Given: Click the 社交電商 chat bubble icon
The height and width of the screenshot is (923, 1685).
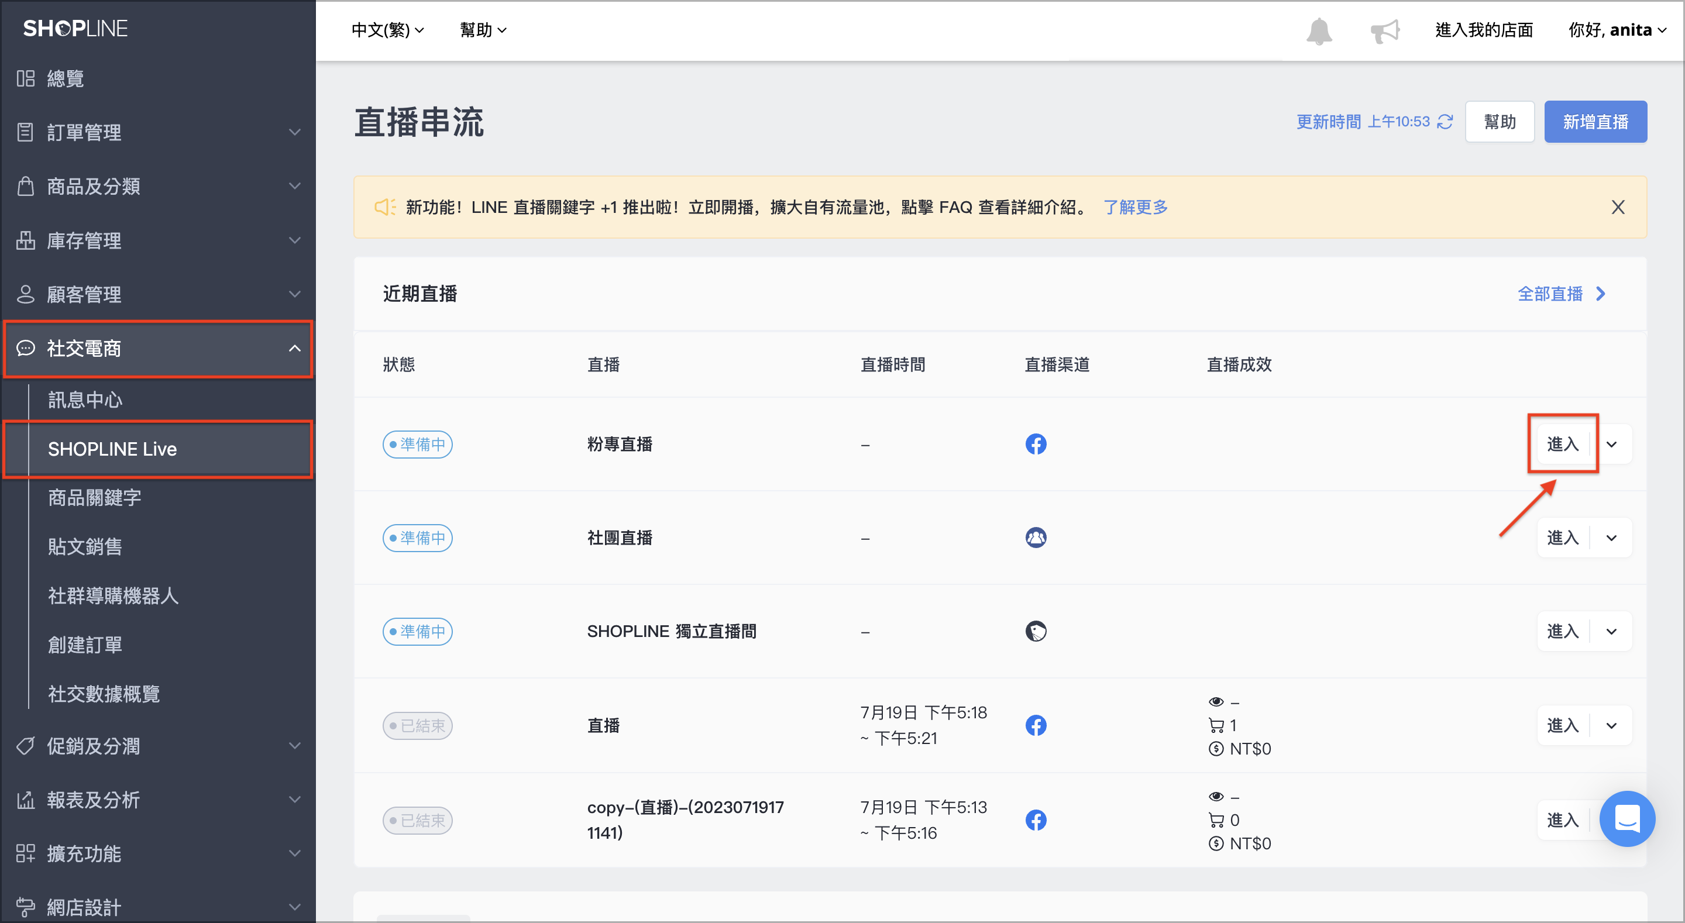Looking at the screenshot, I should click(26, 348).
